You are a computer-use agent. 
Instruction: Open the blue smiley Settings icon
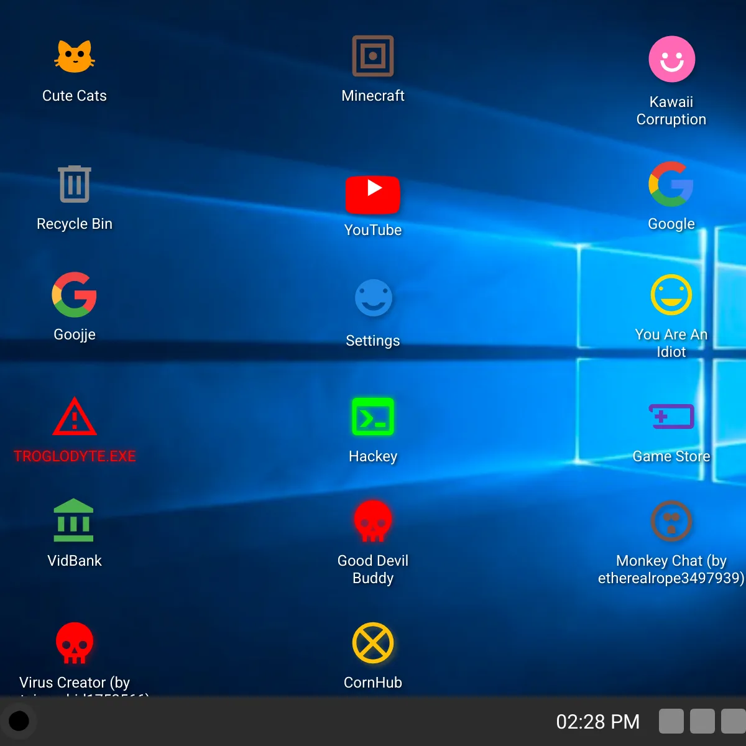point(373,298)
